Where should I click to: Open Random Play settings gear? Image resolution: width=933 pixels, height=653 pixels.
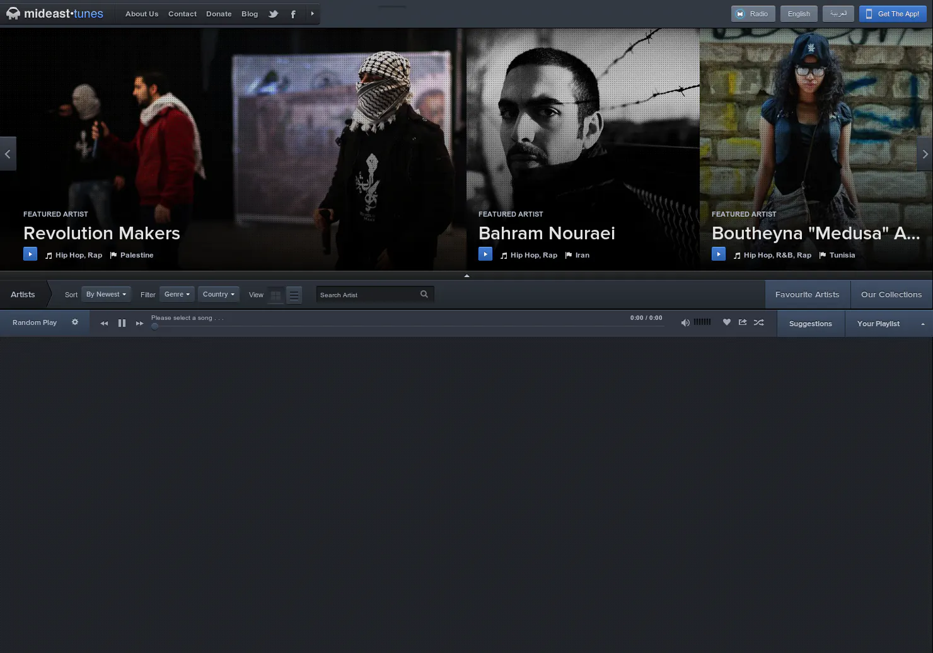click(x=75, y=322)
